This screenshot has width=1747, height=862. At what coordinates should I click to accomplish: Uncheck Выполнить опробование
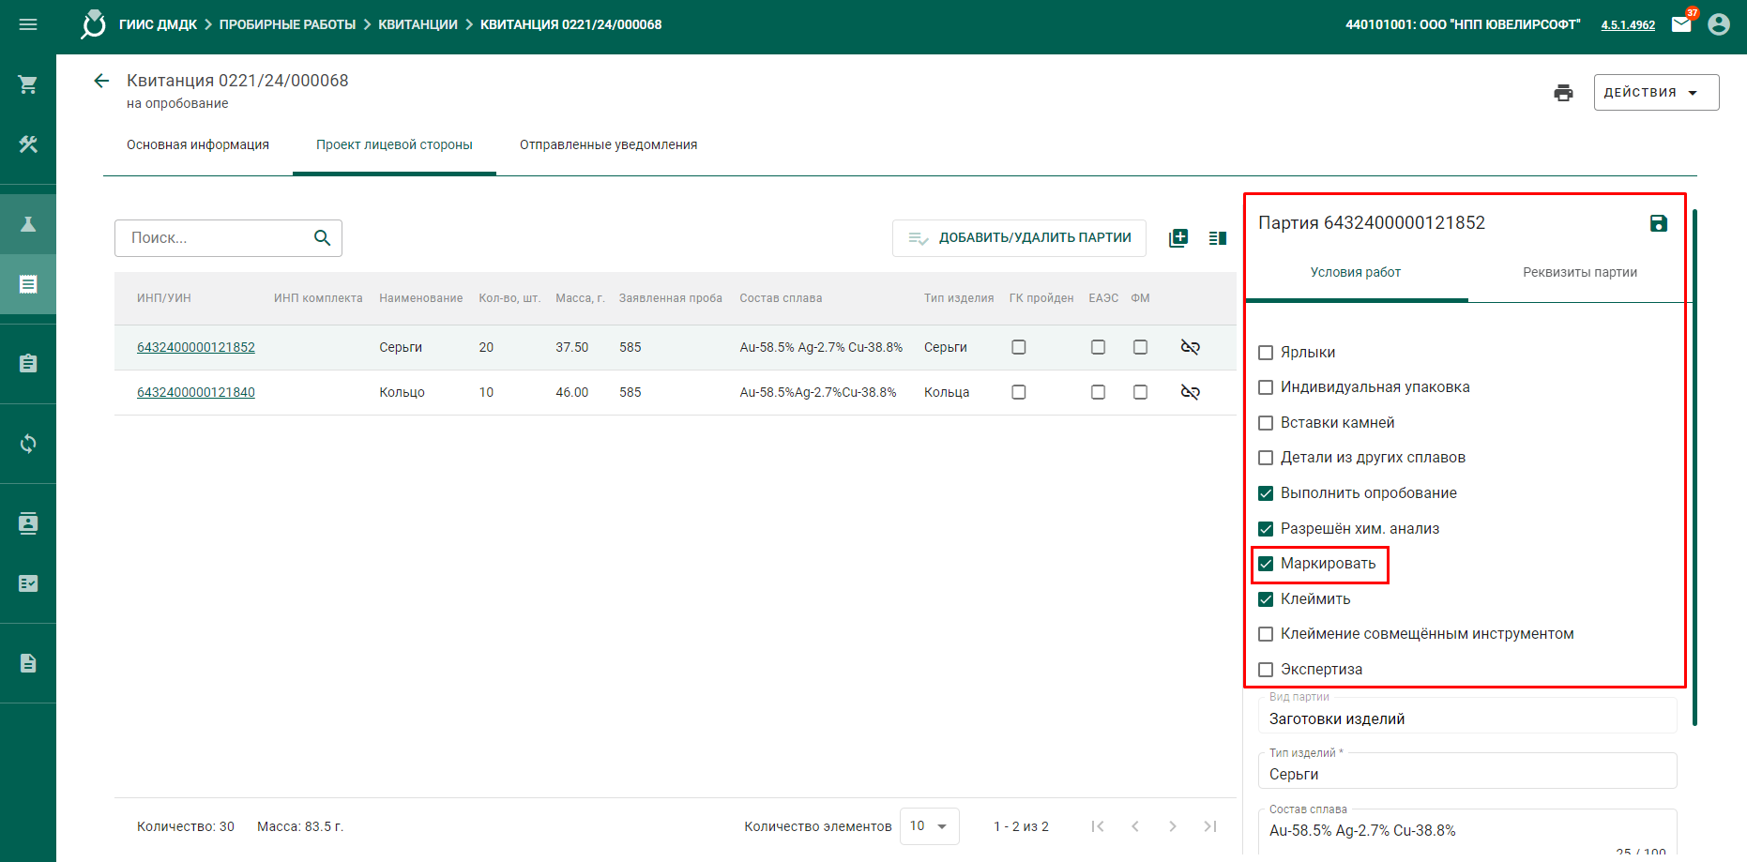coord(1266,493)
